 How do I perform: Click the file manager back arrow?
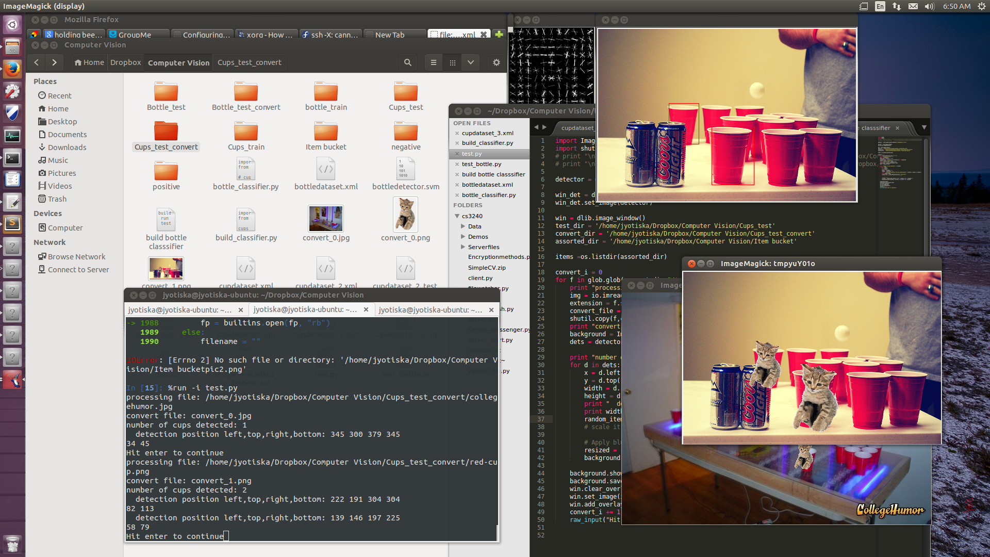[36, 62]
